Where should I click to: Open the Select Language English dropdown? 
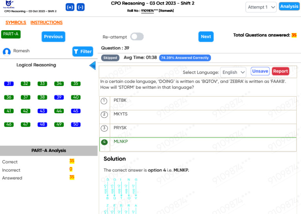[x=233, y=72]
